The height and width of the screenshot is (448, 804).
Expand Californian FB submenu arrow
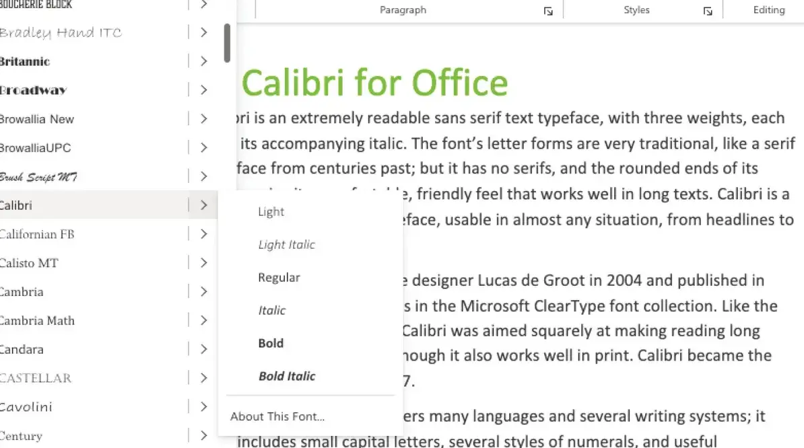pos(203,234)
